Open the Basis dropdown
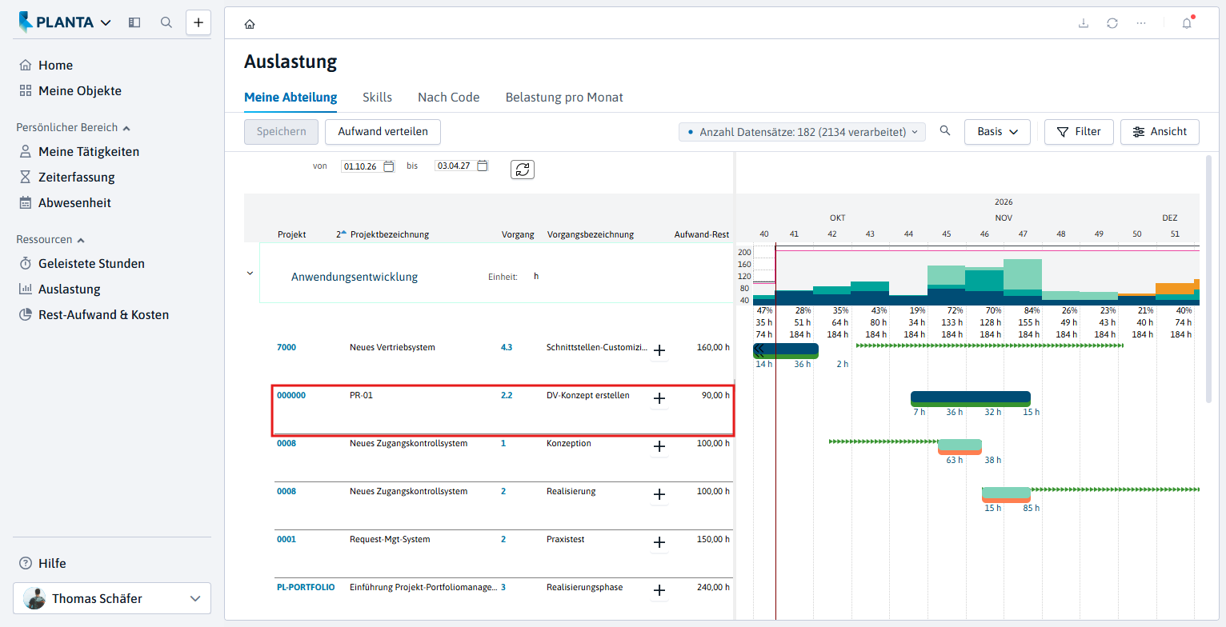 [x=997, y=132]
